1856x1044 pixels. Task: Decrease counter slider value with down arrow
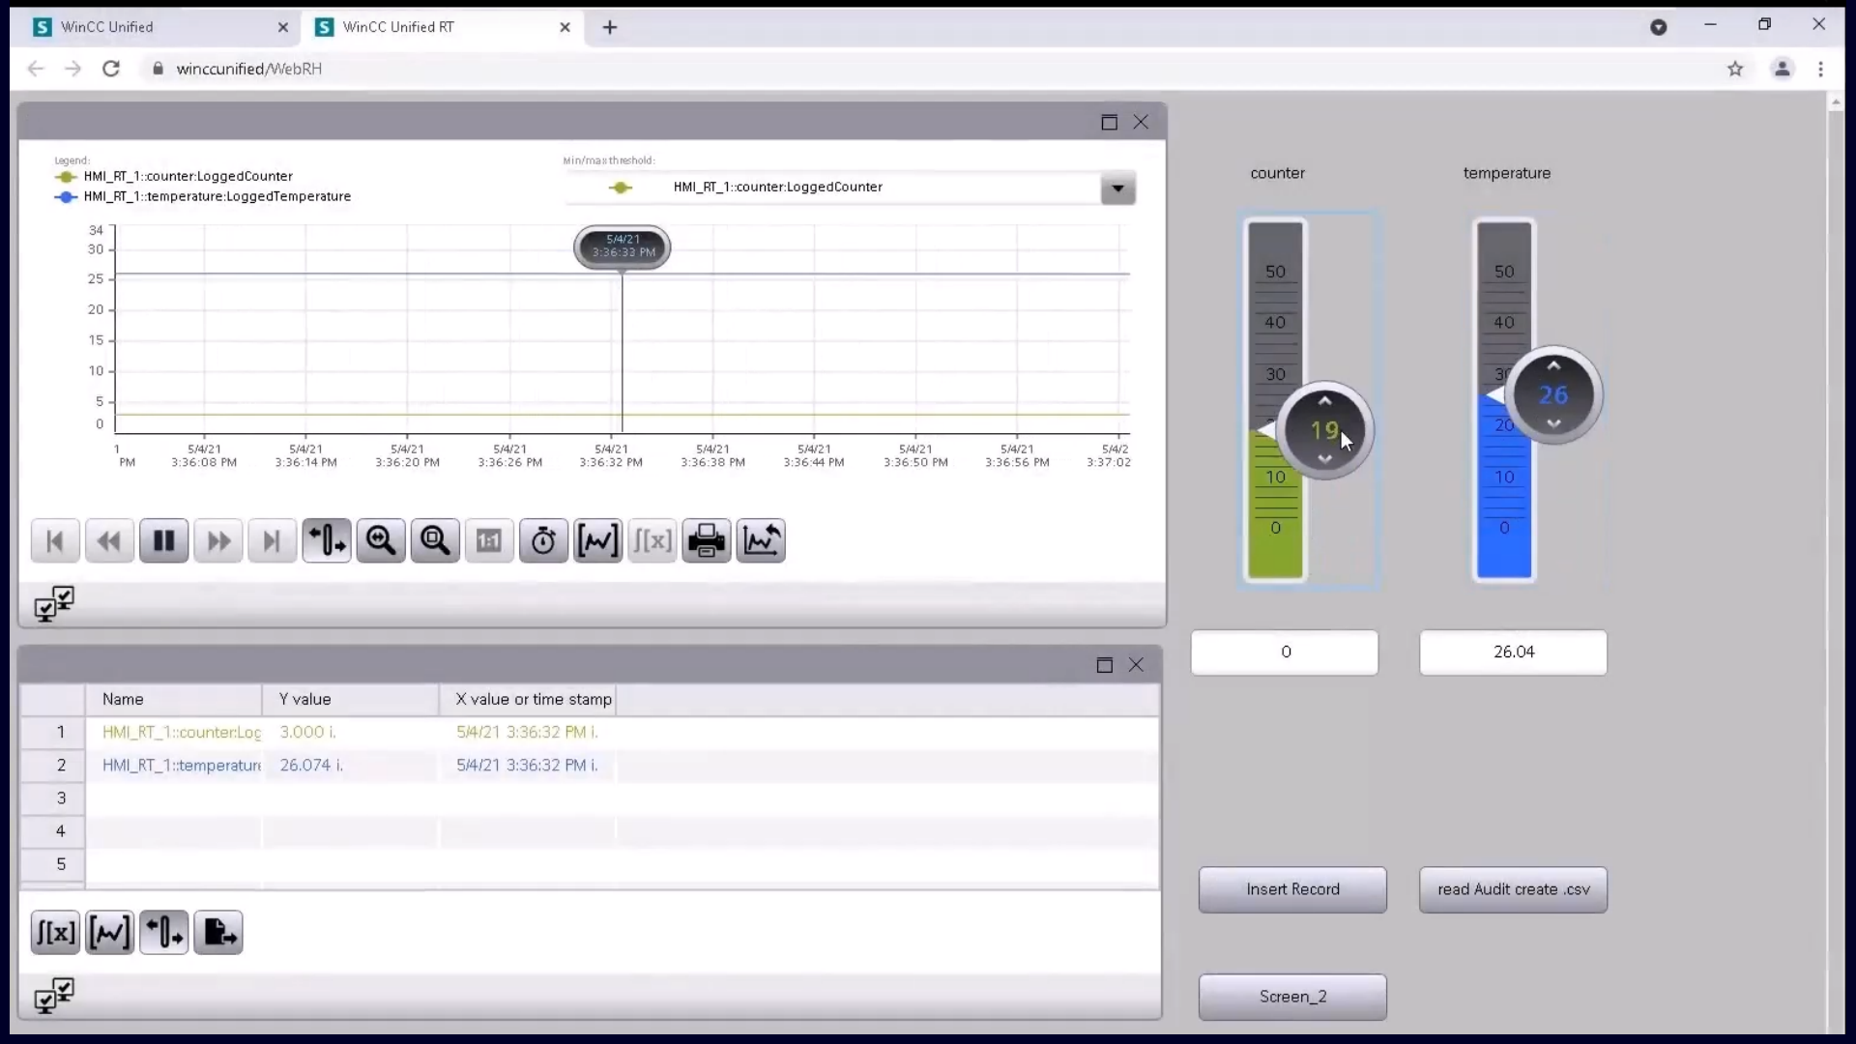(1324, 459)
